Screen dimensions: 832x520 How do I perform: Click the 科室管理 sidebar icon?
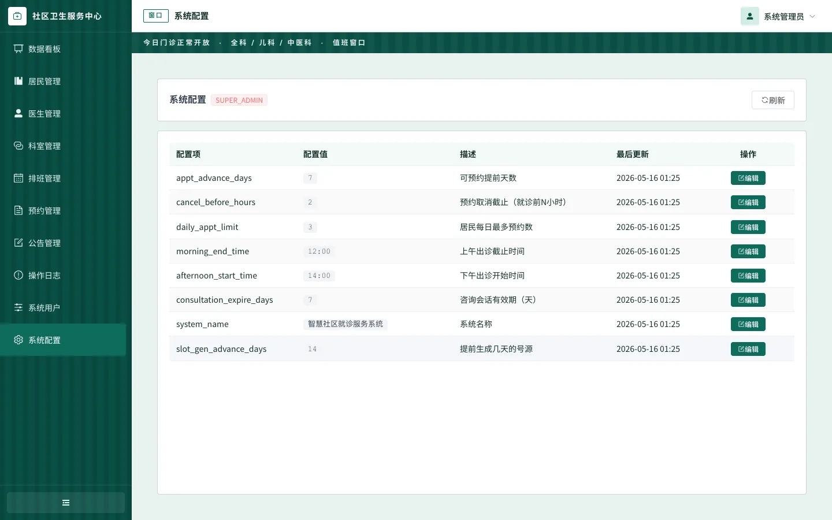[x=18, y=146]
